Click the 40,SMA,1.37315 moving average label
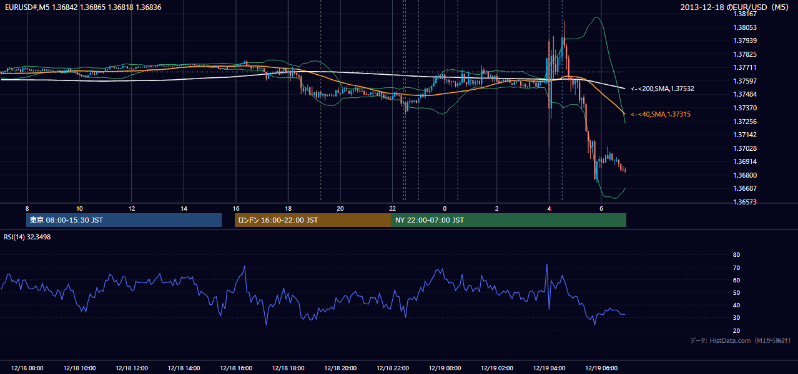The height and width of the screenshot is (374, 798). coord(660,114)
